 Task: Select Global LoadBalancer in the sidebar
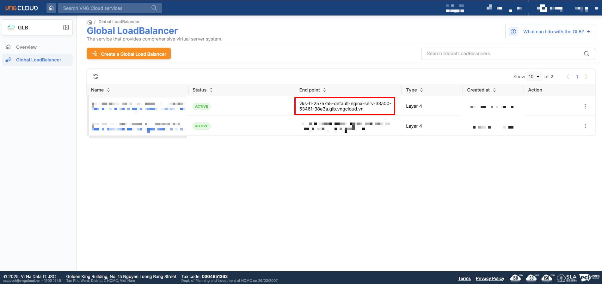click(x=38, y=60)
